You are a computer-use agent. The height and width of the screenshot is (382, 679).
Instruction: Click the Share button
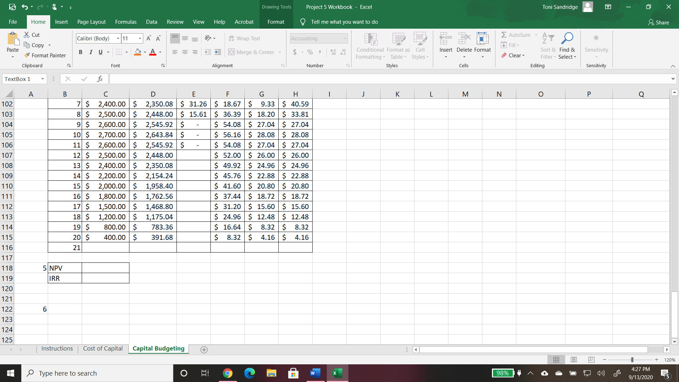pos(658,22)
